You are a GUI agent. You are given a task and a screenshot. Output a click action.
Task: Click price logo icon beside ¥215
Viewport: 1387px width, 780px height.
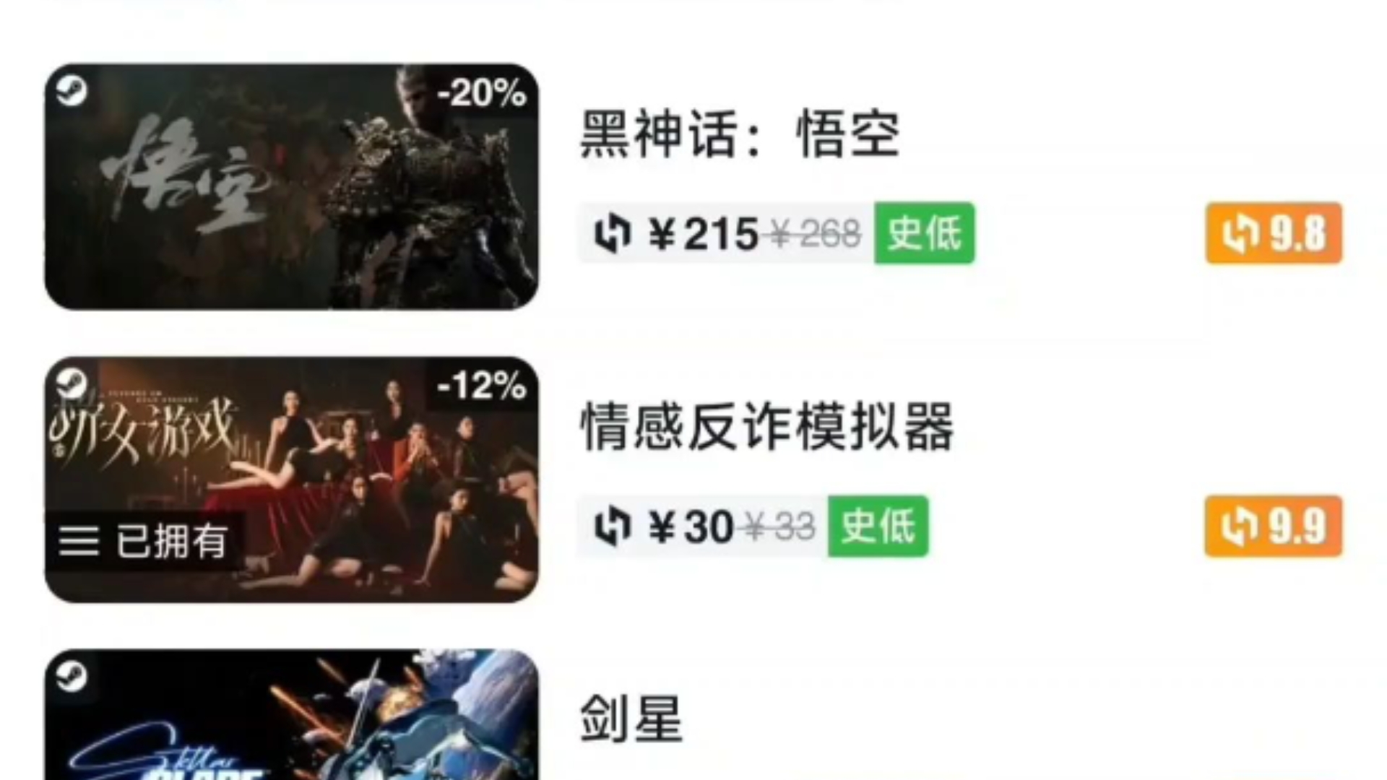click(612, 234)
